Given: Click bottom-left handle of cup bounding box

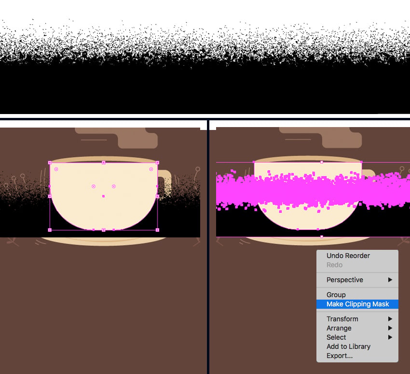Looking at the screenshot, I should pyautogui.click(x=50, y=230).
